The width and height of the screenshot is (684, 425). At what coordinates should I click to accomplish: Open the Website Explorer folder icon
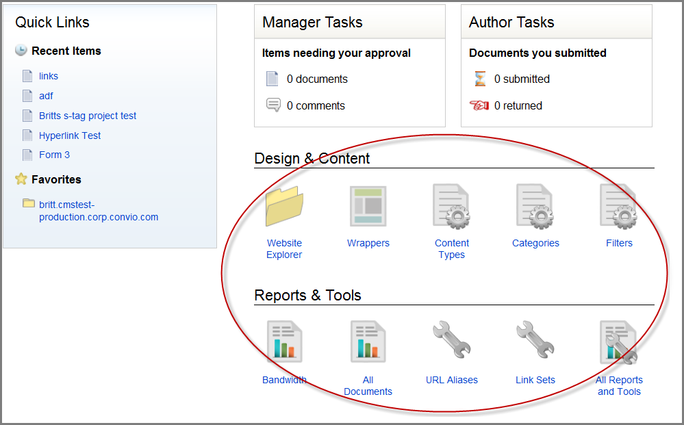(284, 206)
